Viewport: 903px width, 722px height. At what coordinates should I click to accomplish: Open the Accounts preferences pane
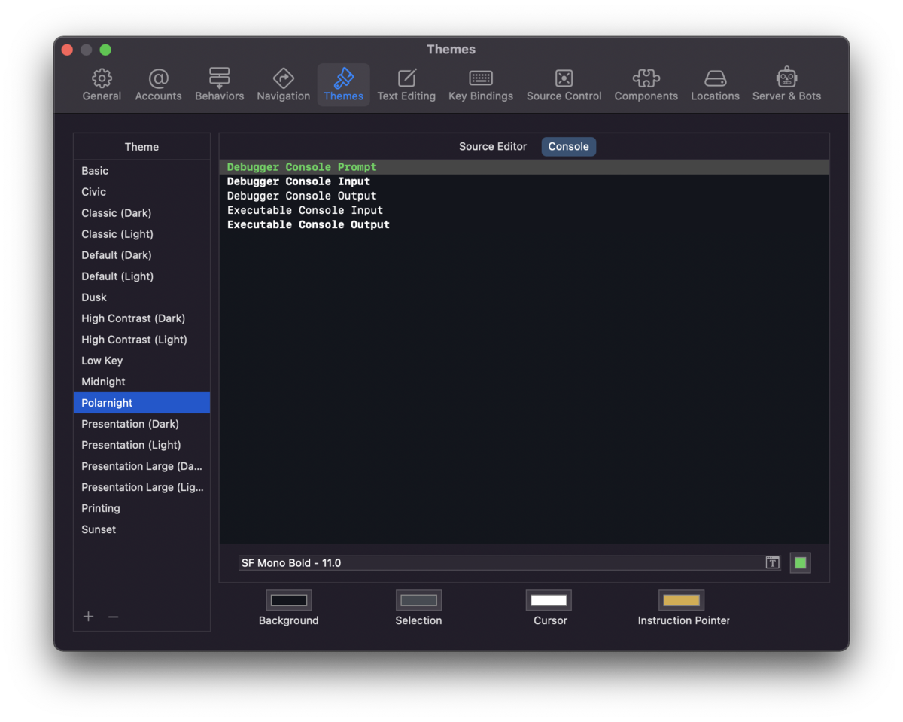point(158,85)
